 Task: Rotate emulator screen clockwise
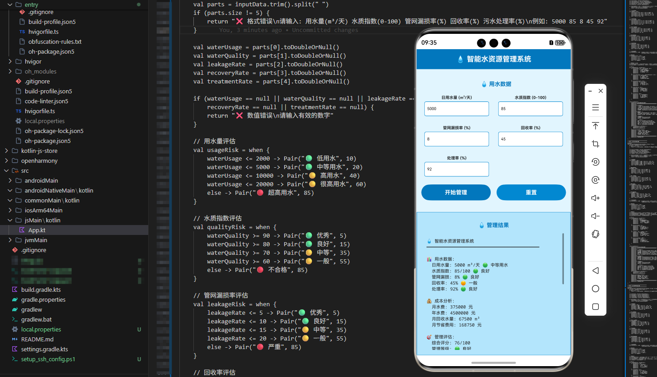(596, 180)
